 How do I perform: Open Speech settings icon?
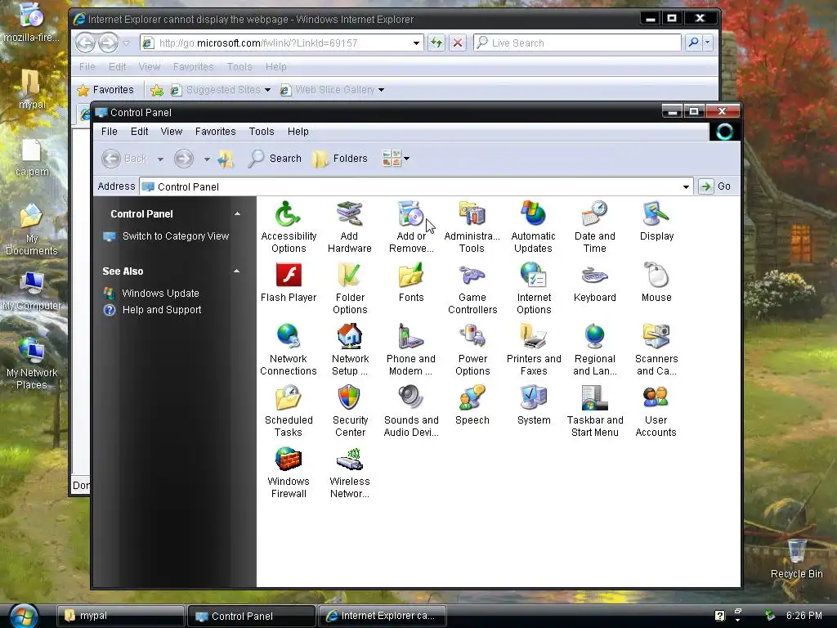472,406
